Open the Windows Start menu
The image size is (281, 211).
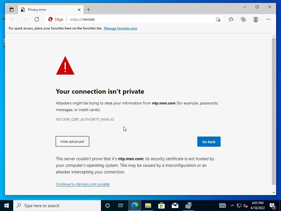7,206
